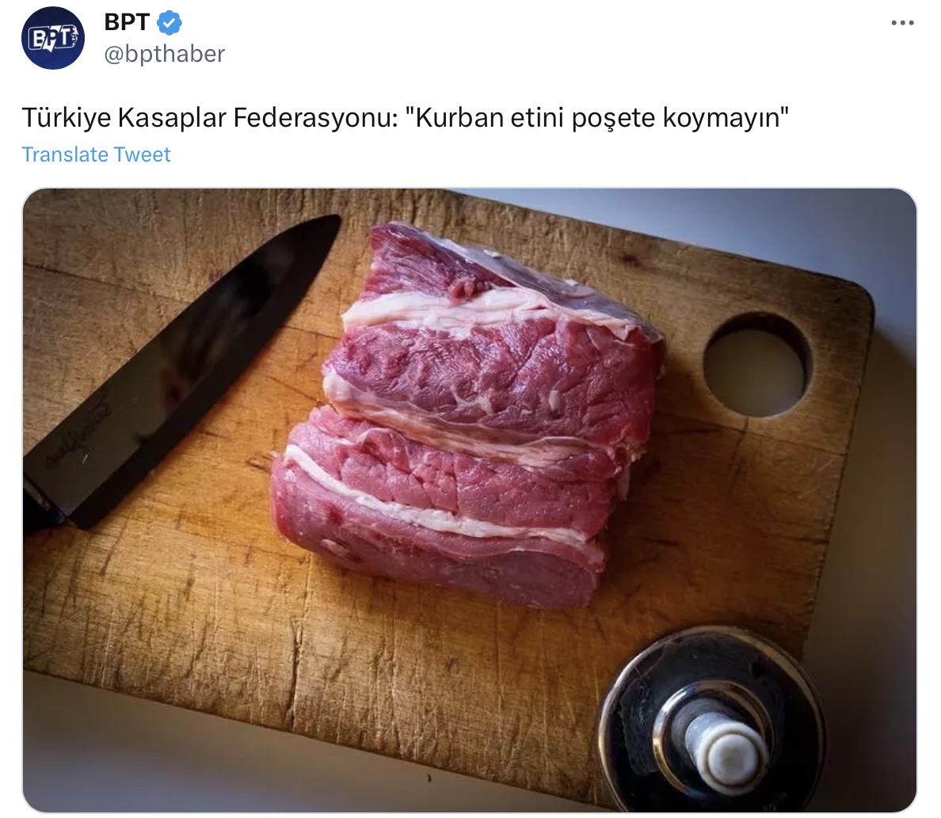Click the blue verified checkmark badge
Viewport: 941px width, 818px height.
coord(170,23)
